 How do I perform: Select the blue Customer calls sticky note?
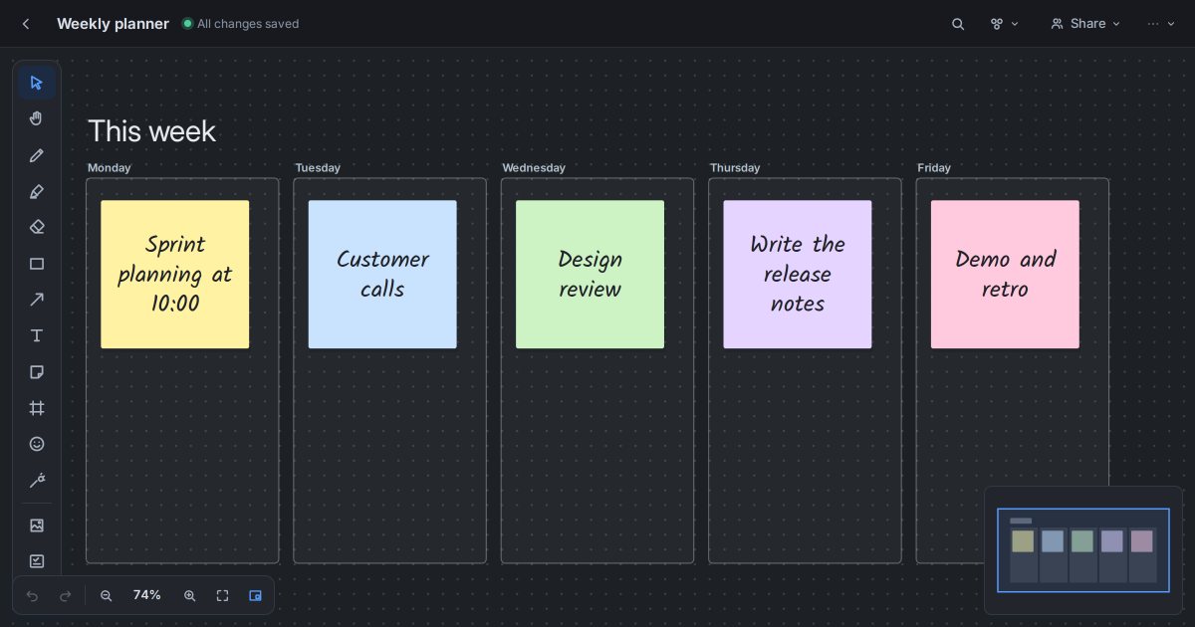[382, 275]
